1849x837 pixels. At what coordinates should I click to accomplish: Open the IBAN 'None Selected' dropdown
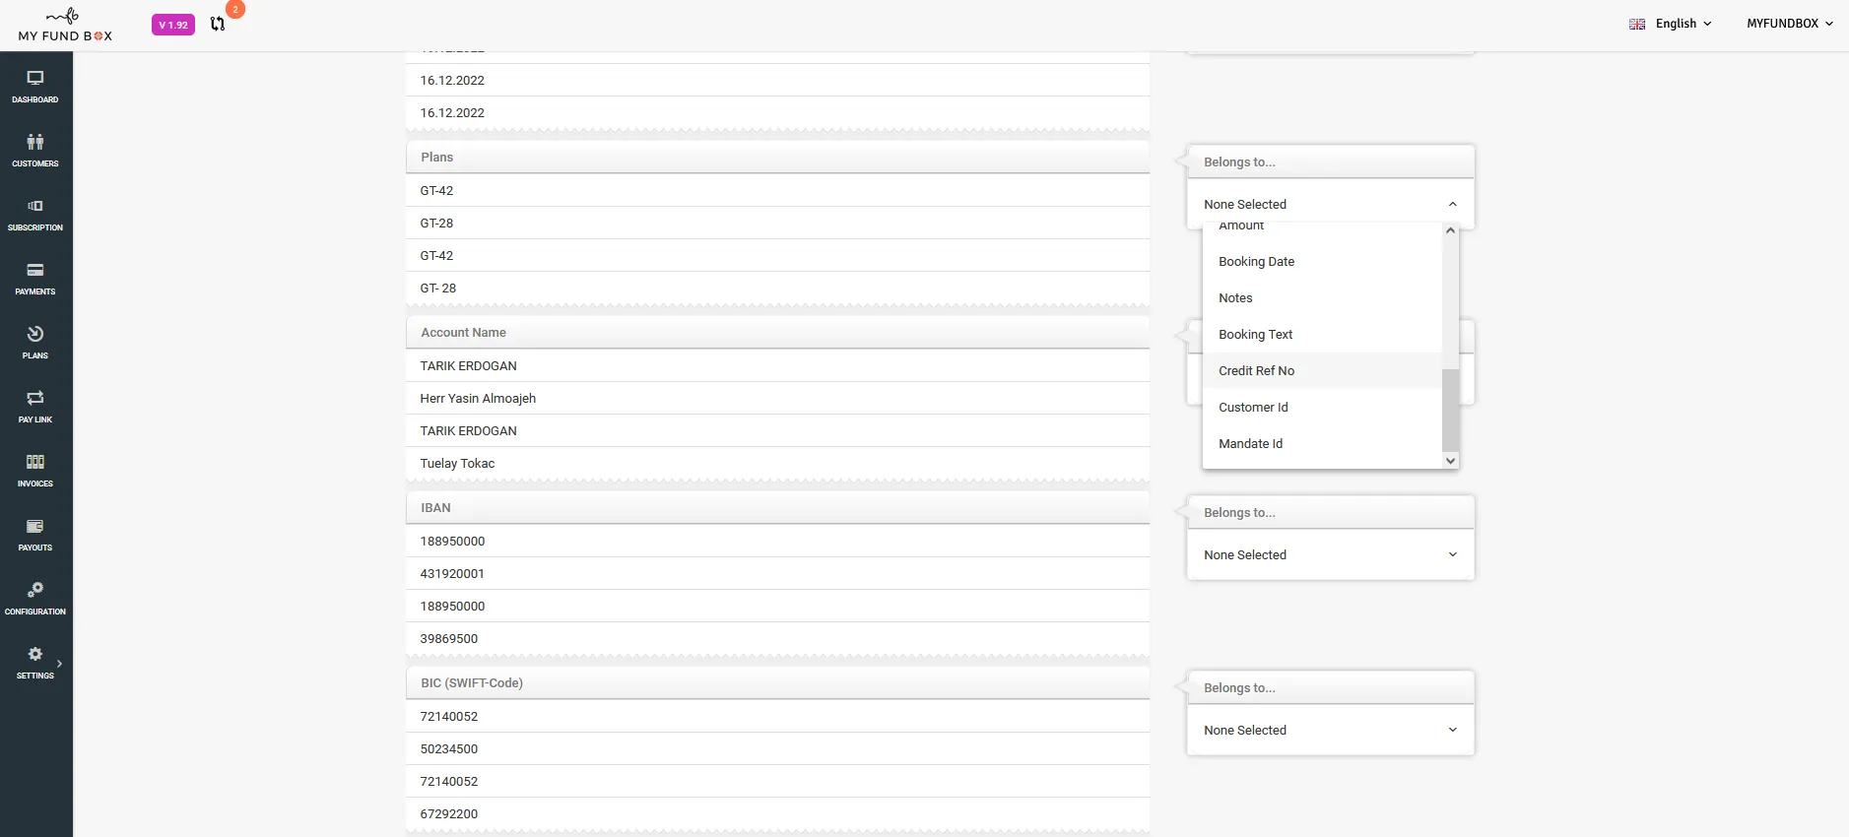[x=1331, y=554]
